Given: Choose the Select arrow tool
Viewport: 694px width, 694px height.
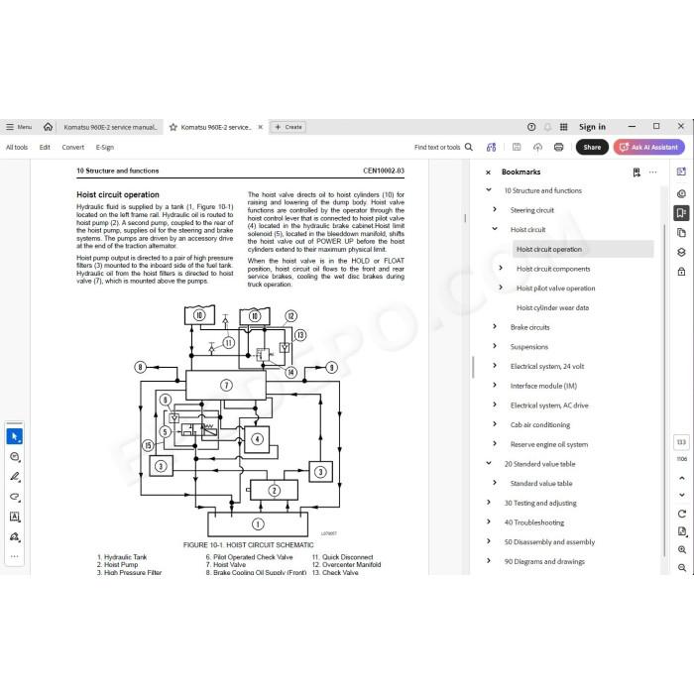Looking at the screenshot, I should (15, 436).
